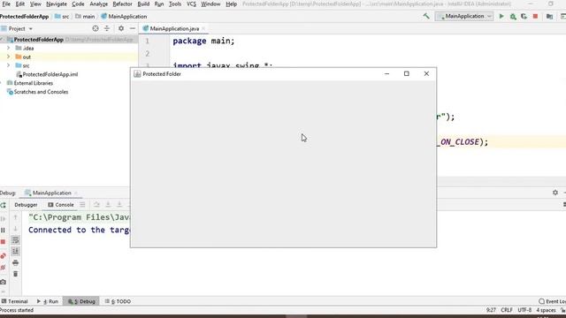Expand the .idea folder
The width and height of the screenshot is (566, 318).
8,48
